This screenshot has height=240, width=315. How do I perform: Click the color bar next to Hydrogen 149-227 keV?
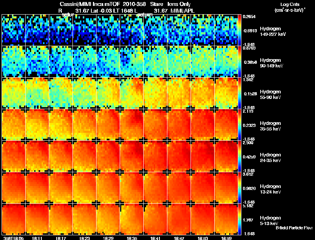tap(239, 30)
